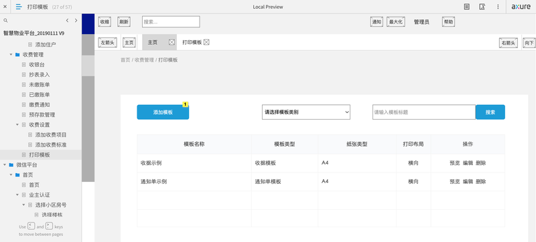Click the 右箭头 right arrow placeholder
This screenshot has width=536, height=242.
[509, 43]
